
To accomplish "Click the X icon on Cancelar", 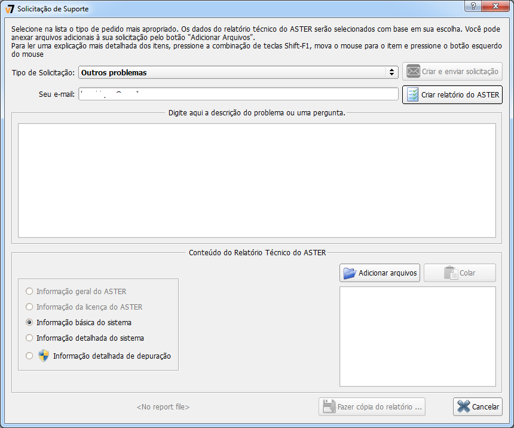I will pyautogui.click(x=463, y=406).
